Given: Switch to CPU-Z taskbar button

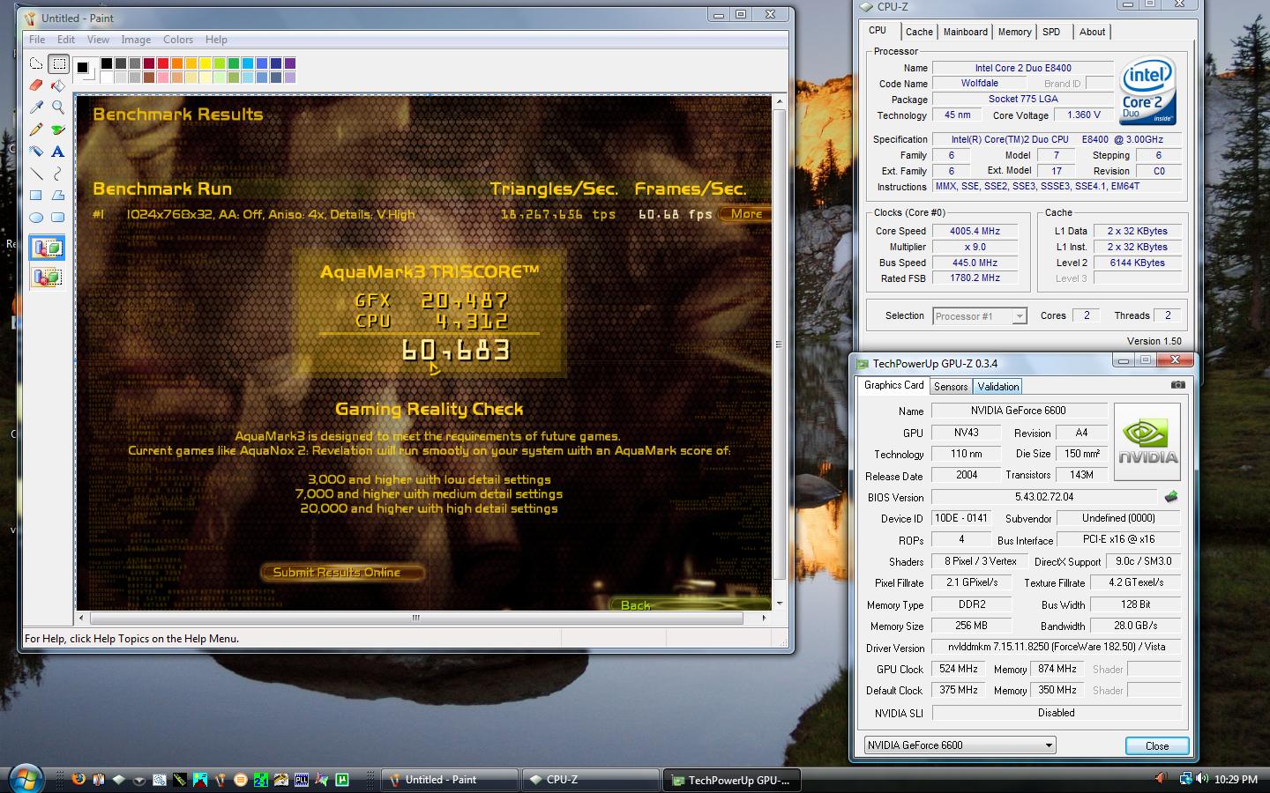Looking at the screenshot, I should pos(591,780).
